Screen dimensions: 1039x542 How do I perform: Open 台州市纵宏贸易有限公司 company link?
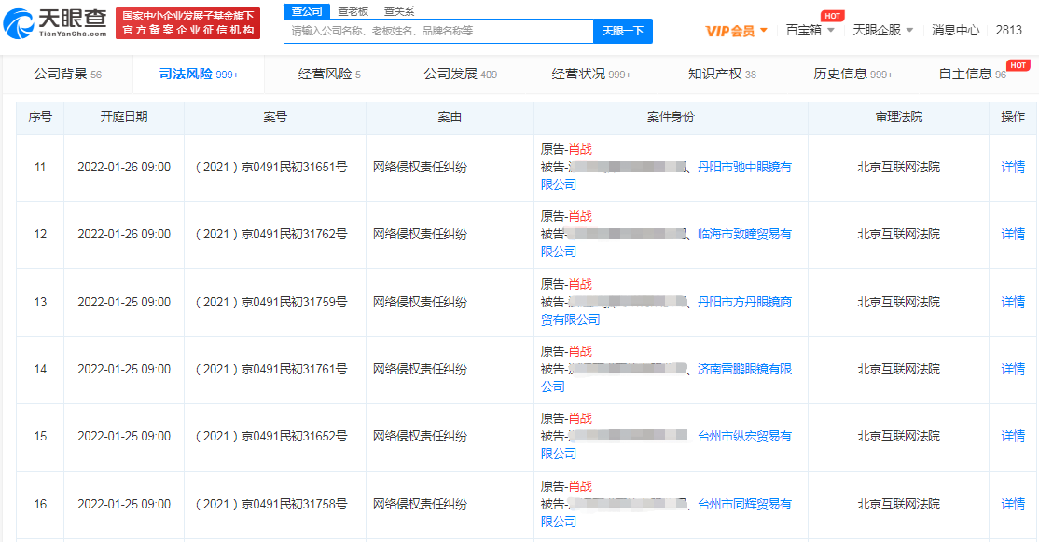click(x=744, y=437)
